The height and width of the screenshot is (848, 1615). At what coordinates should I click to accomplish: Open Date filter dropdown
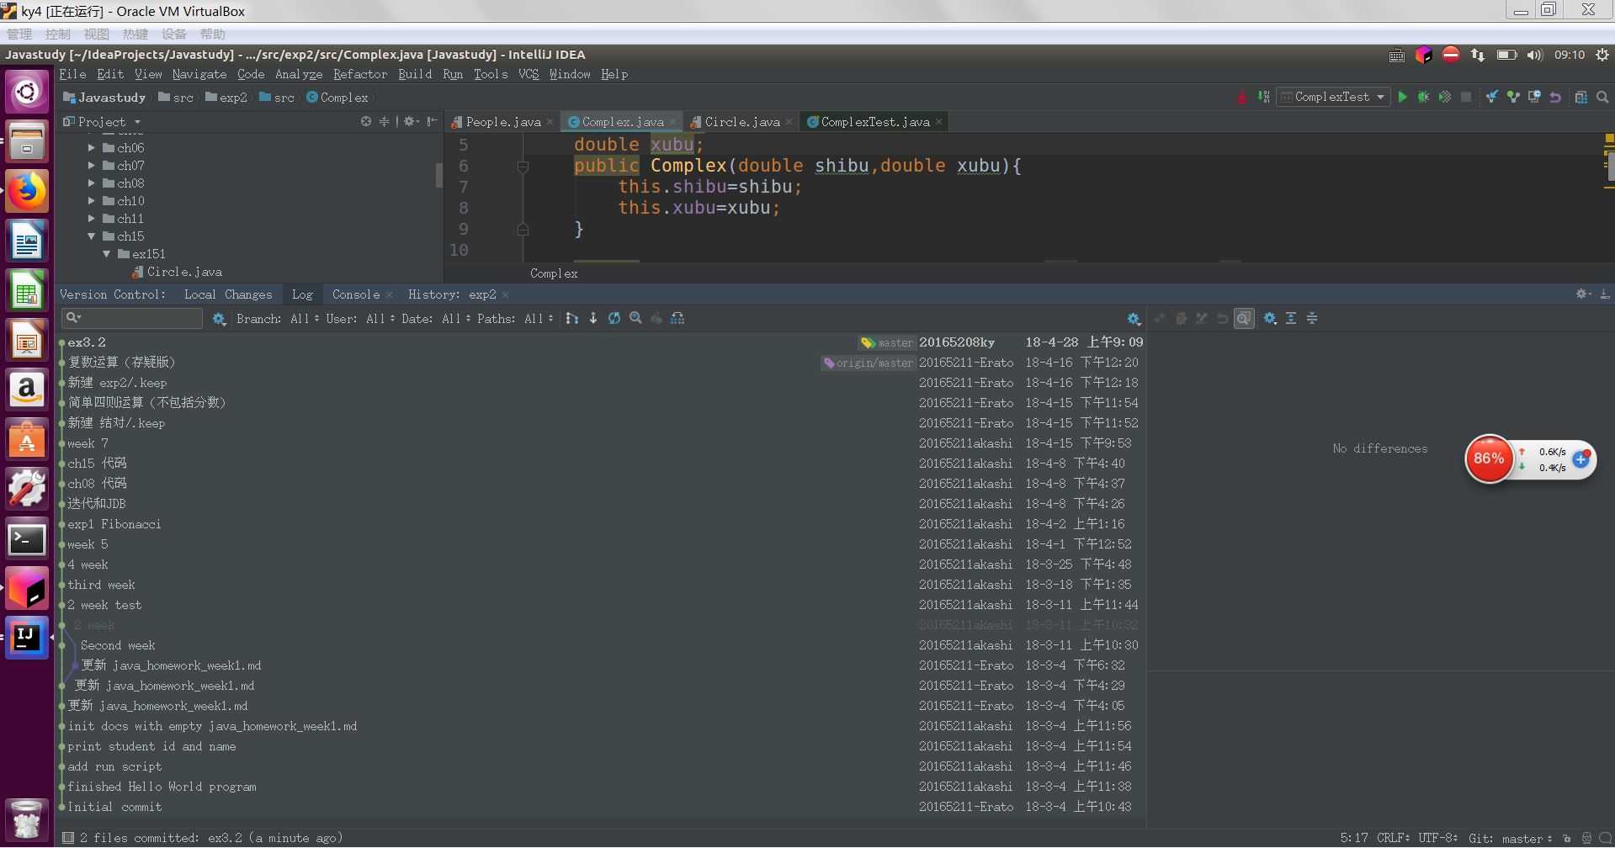coord(436,319)
